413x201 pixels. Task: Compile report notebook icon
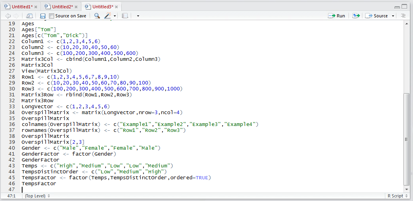(x=125, y=16)
